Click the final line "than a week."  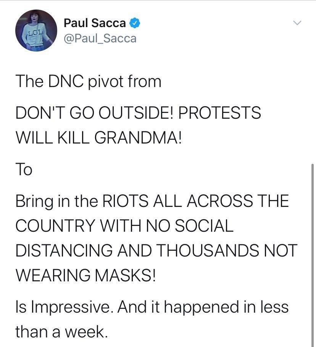[60, 331]
